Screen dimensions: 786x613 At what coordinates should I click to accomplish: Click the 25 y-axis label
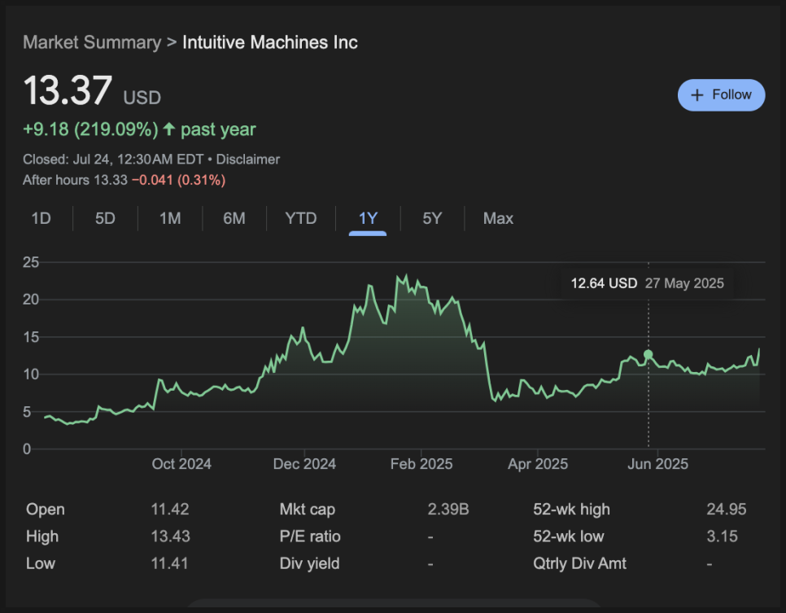(31, 262)
